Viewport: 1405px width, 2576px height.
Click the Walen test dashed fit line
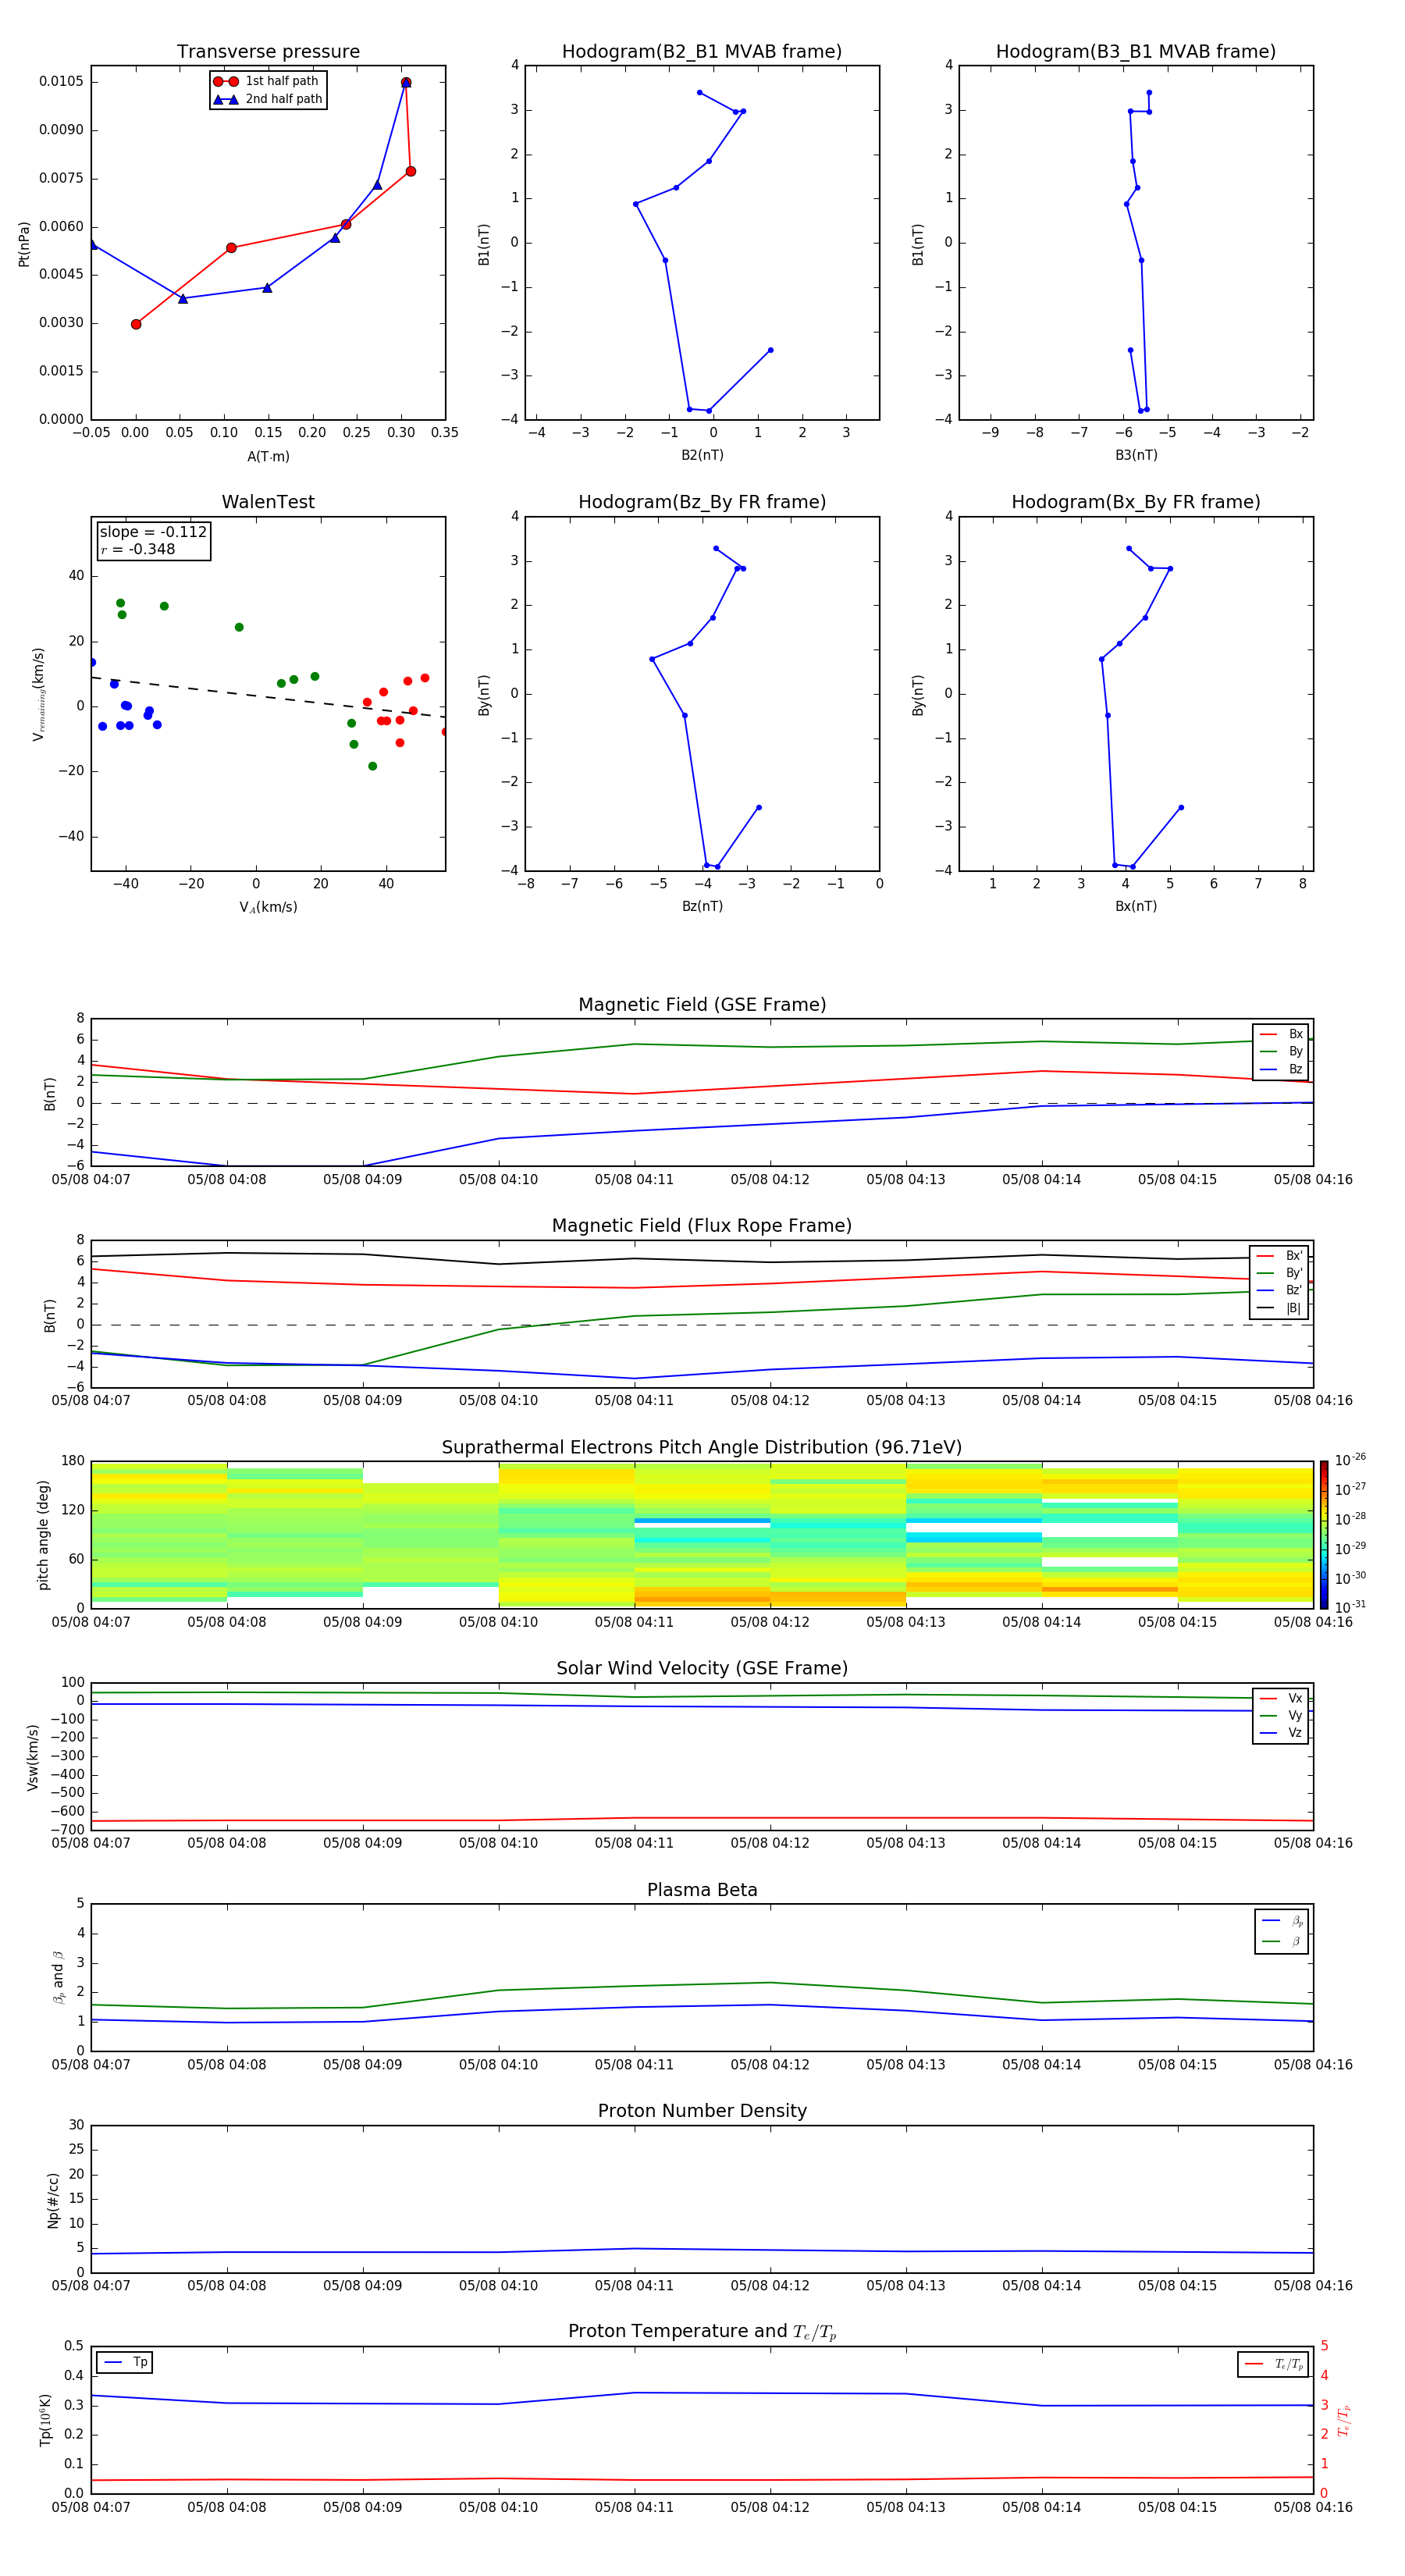268,697
